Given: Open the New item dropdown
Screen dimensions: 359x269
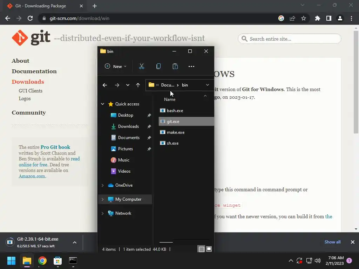Looking at the screenshot, I should pyautogui.click(x=116, y=66).
